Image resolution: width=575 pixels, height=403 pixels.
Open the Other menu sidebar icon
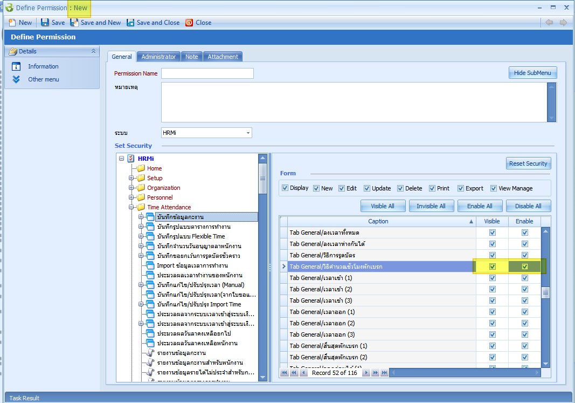click(x=16, y=79)
